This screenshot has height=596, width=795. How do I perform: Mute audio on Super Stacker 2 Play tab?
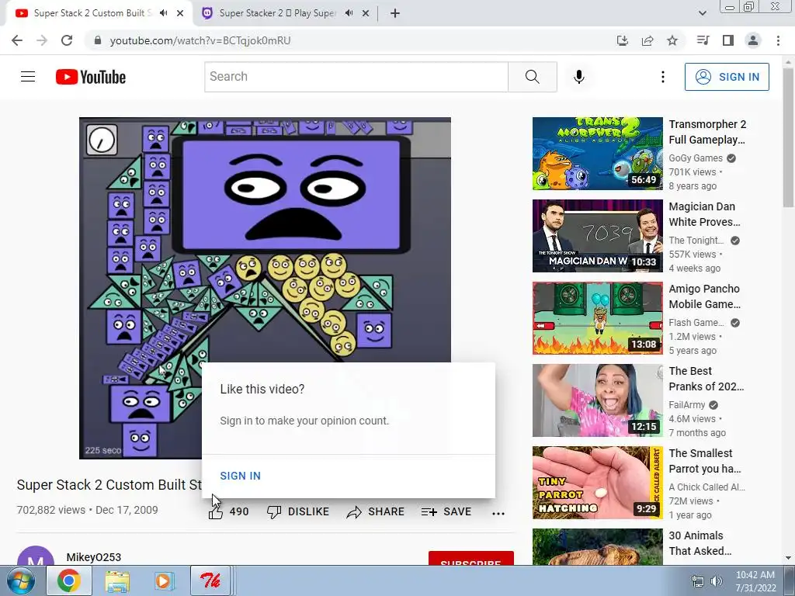click(x=349, y=13)
